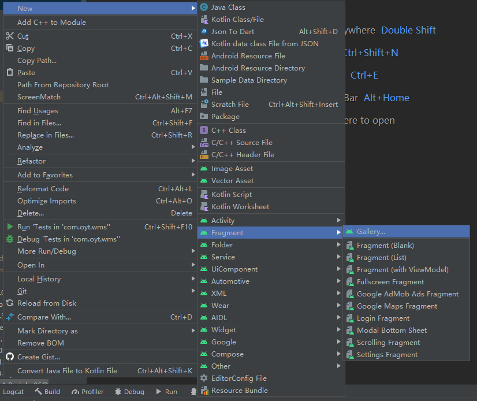
Task: Open the Profiler tool window
Action: tap(88, 392)
